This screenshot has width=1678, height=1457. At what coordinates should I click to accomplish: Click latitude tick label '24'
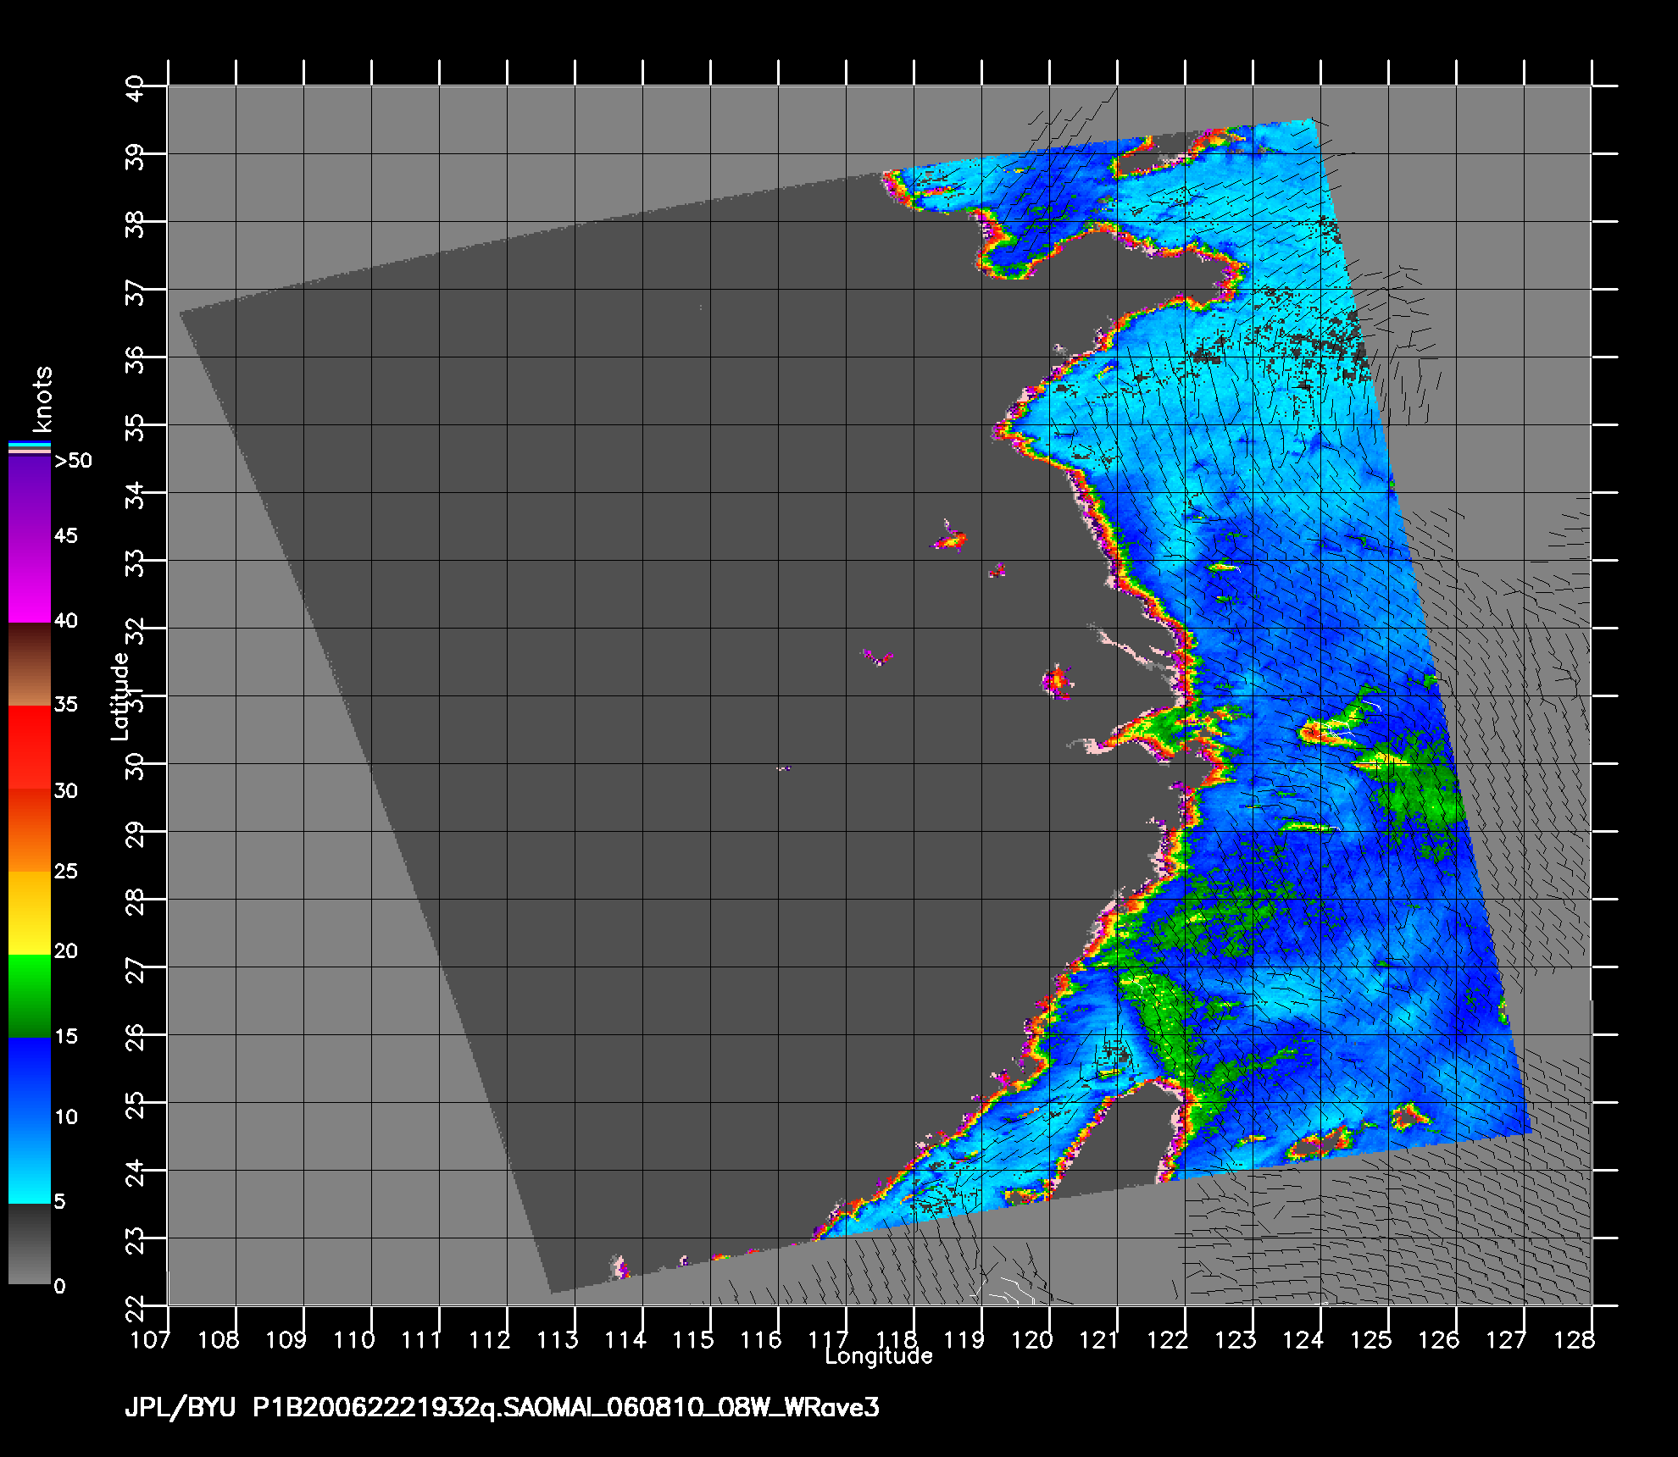click(136, 1174)
